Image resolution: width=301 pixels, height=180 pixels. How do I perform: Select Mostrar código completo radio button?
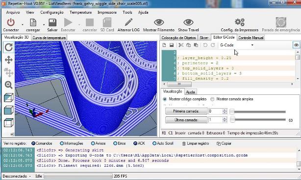pos(165,99)
